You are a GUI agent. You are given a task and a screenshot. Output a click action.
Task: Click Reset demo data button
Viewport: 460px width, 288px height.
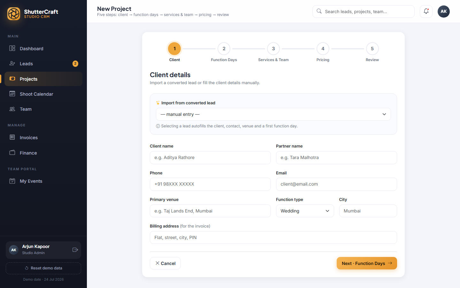tap(43, 268)
